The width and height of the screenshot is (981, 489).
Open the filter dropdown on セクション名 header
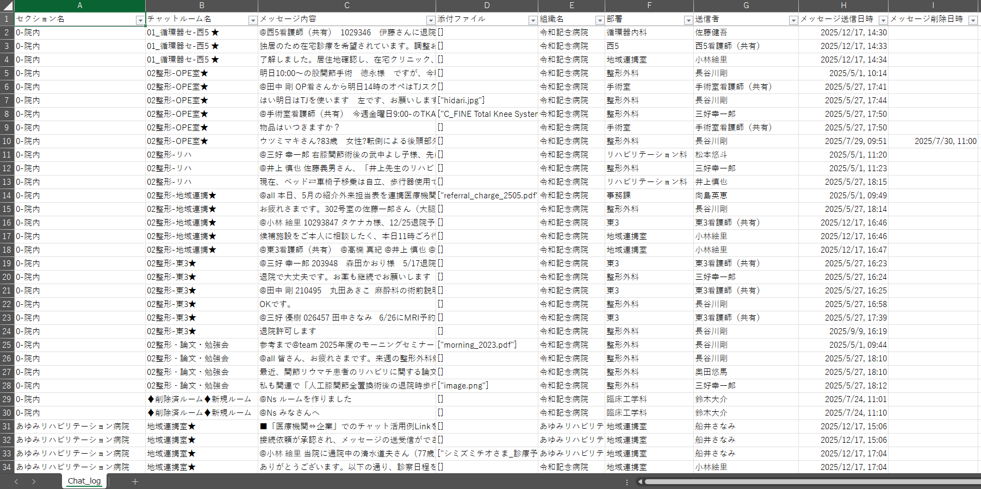pos(140,20)
